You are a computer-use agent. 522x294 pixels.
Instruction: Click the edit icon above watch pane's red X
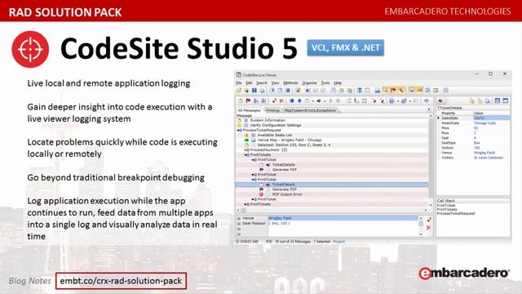[x=429, y=220]
